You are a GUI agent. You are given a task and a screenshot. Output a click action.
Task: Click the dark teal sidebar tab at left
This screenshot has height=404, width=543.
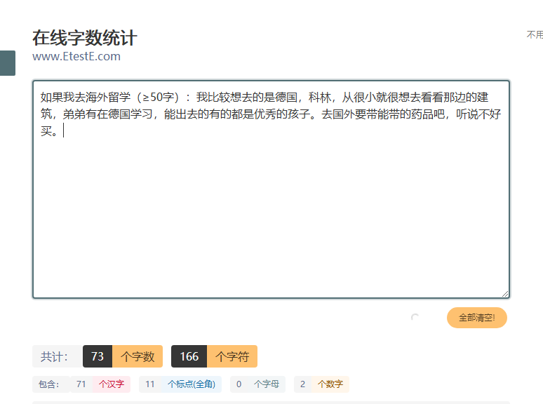(8, 63)
